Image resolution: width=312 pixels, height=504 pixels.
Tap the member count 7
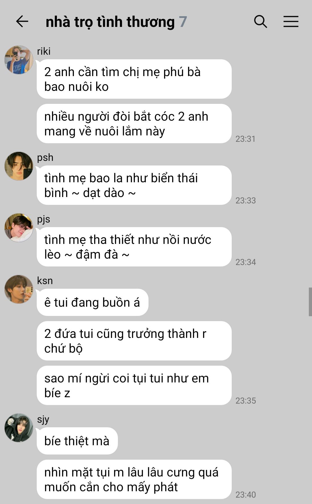(183, 22)
